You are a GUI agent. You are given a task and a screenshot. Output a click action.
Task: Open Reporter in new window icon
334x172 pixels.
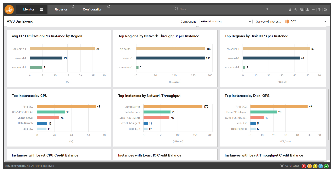73,7
